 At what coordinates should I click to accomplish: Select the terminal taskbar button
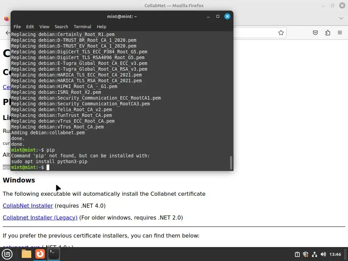[53, 254]
